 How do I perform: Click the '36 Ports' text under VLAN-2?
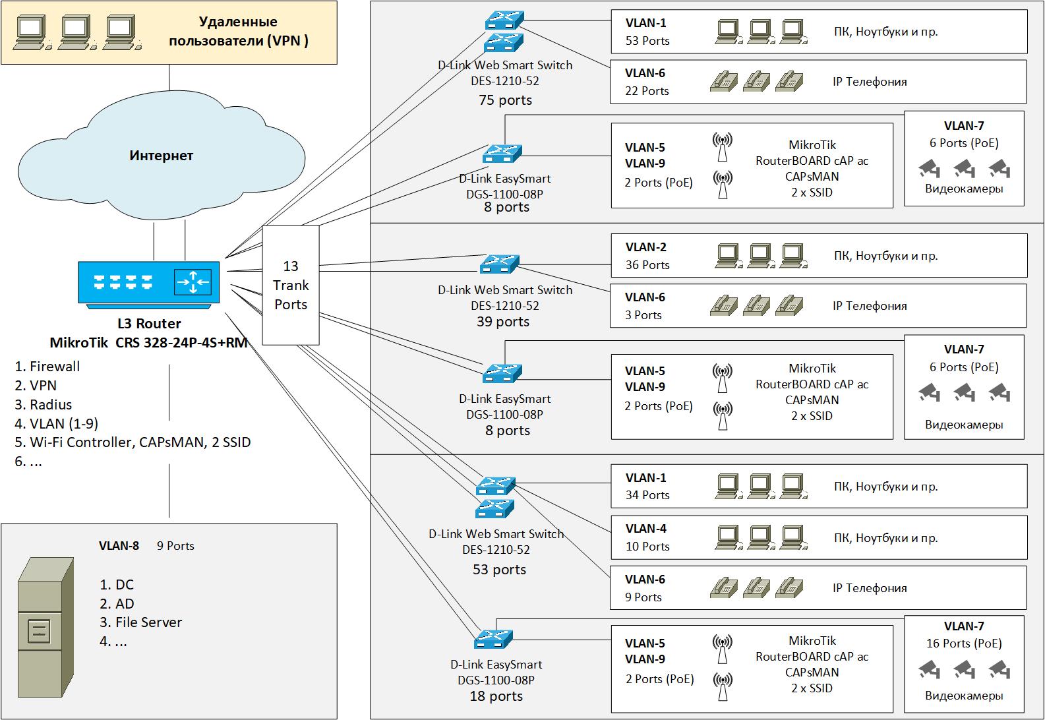pos(647,265)
